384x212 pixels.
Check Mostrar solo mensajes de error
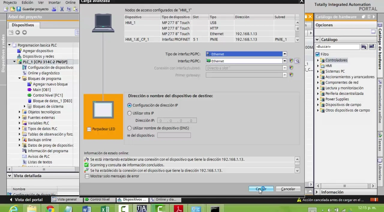tap(87, 176)
